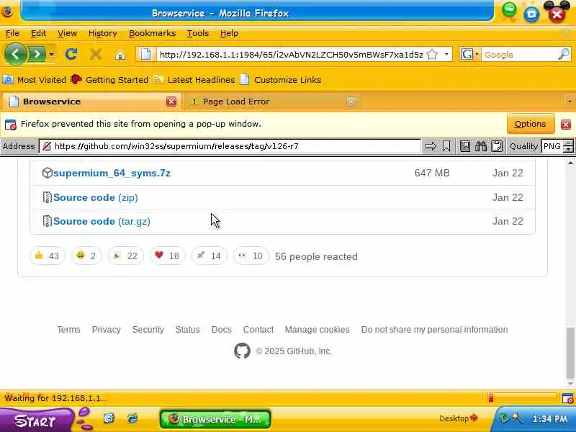Bookmark this page with the star icon
The width and height of the screenshot is (576, 432).
(433, 55)
